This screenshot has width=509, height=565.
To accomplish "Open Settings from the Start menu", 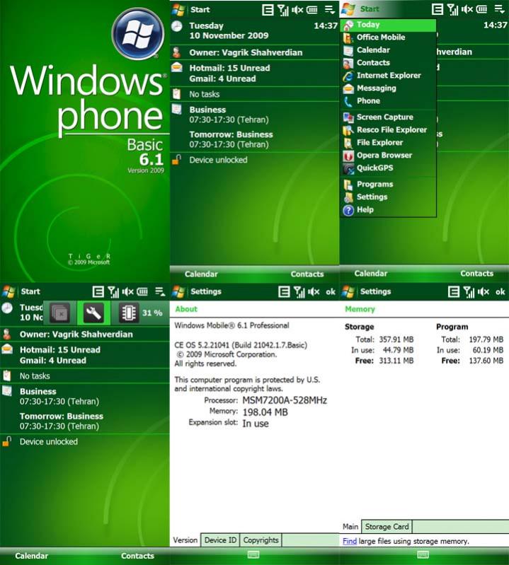I will coord(388,197).
